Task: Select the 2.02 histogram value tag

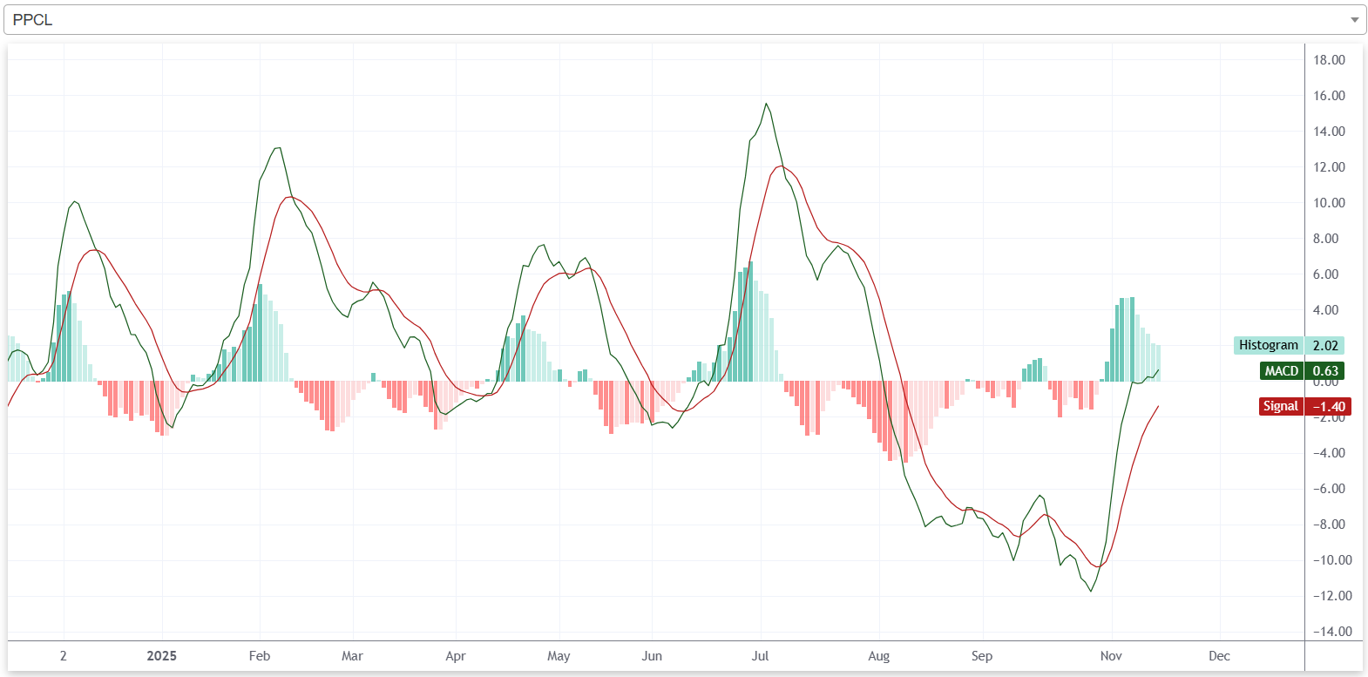Action: click(1325, 346)
